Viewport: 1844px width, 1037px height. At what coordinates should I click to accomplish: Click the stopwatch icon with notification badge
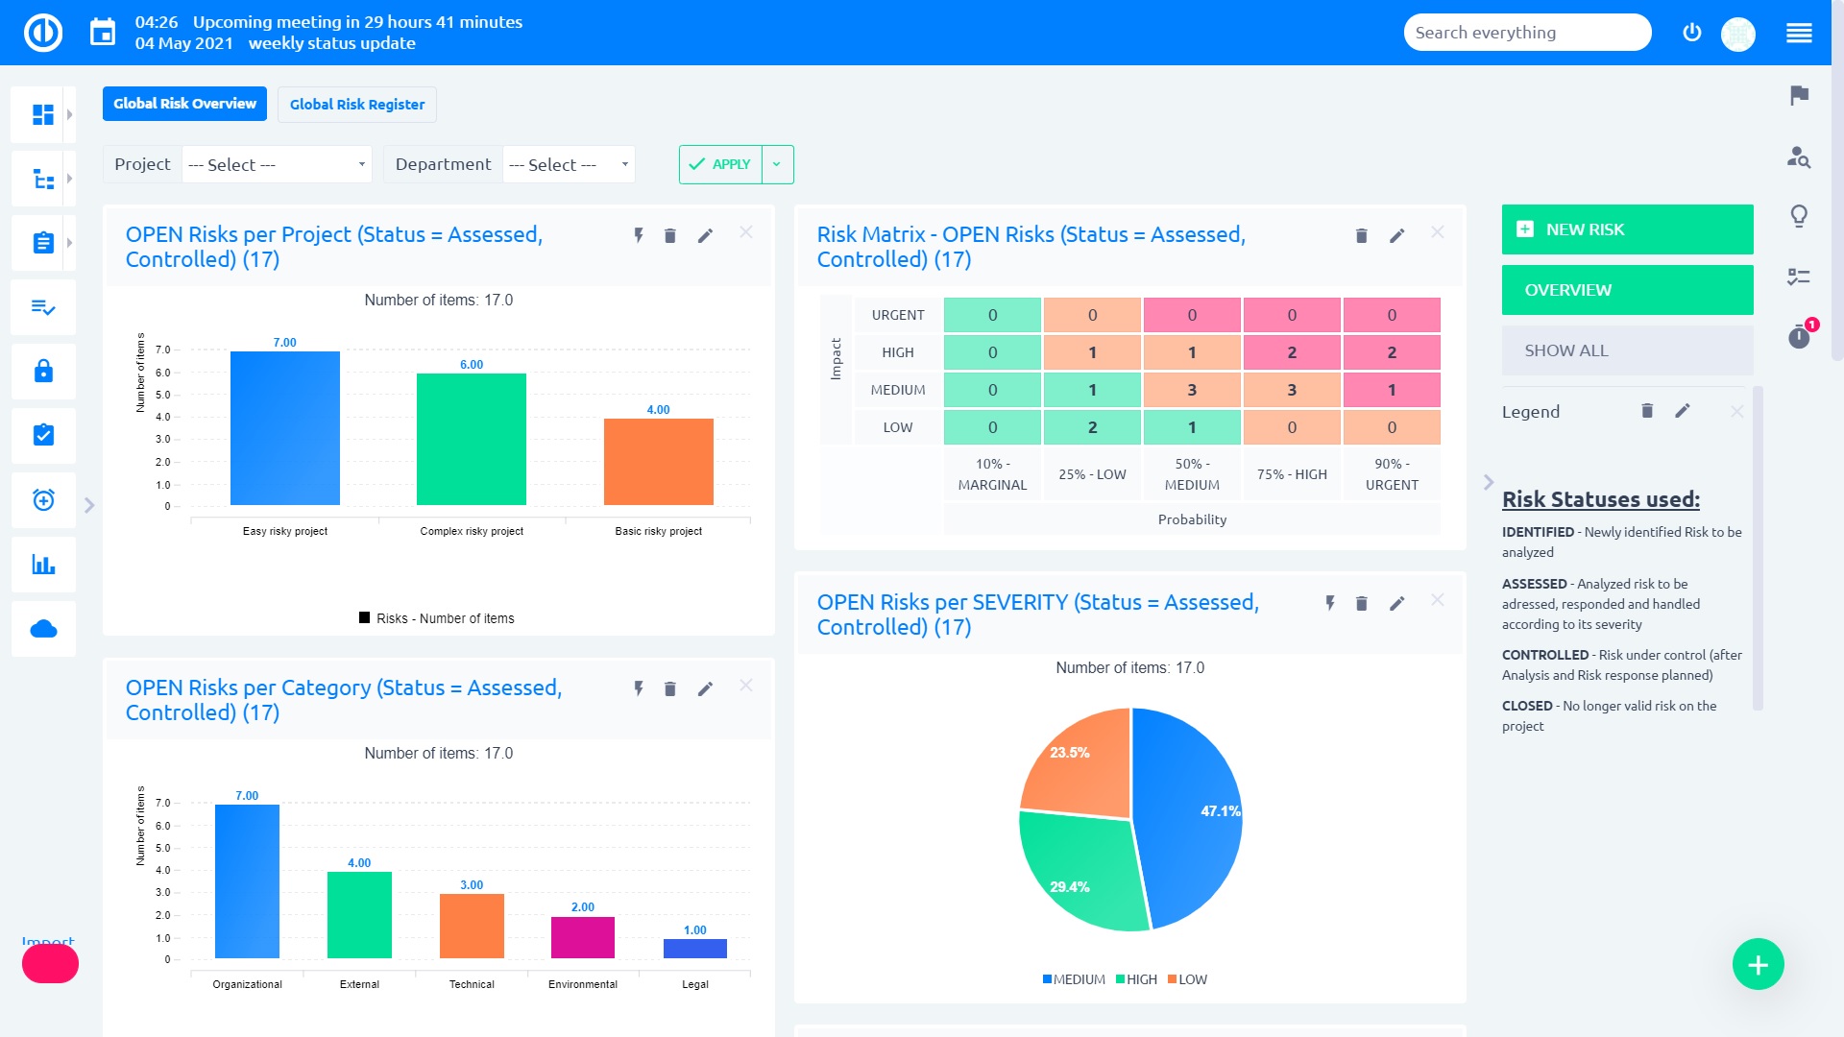[1799, 337]
